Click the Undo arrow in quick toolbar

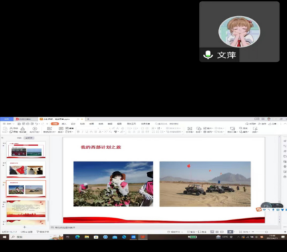click(37, 123)
